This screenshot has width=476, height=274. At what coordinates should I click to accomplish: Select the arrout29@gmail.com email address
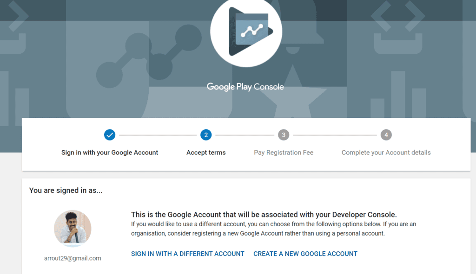pos(73,258)
